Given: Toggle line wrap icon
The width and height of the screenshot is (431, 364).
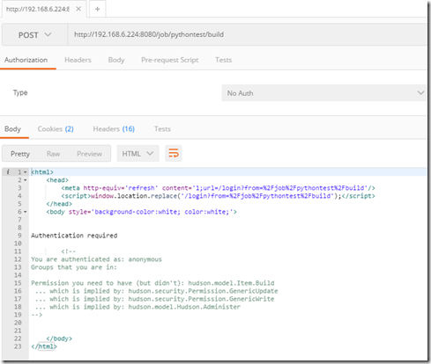Looking at the screenshot, I should coord(174,153).
